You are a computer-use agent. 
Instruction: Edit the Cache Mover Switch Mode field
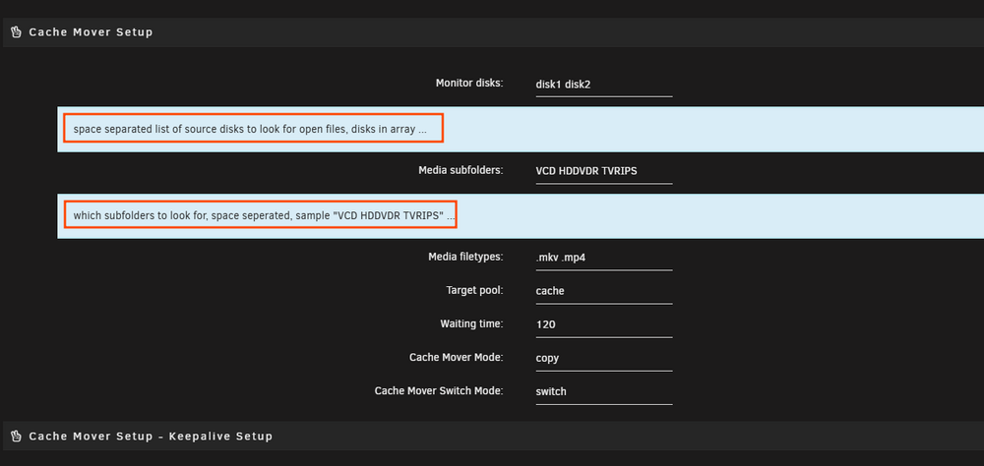pos(604,391)
